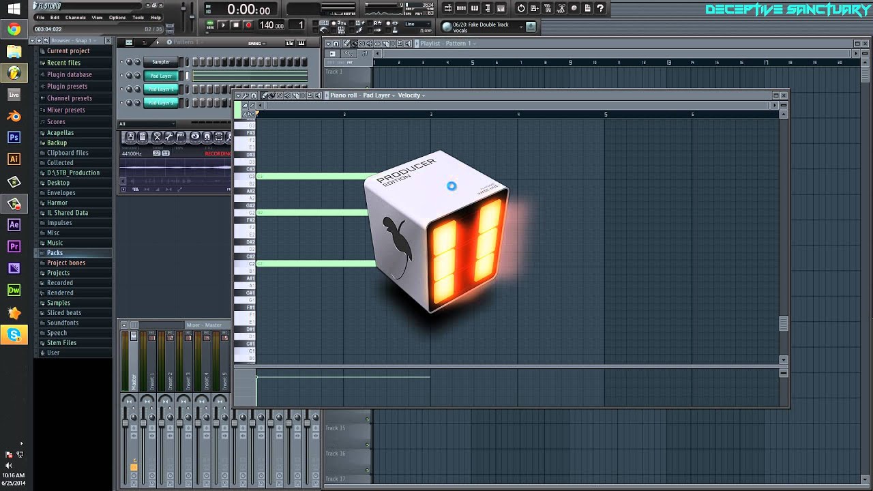The height and width of the screenshot is (491, 873).
Task: Open Playlist options menu arrow
Action: pyautogui.click(x=328, y=44)
